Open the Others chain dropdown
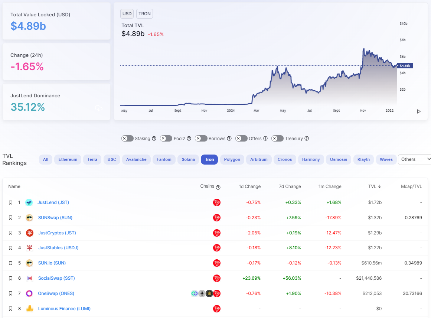431x318 pixels. tap(415, 159)
